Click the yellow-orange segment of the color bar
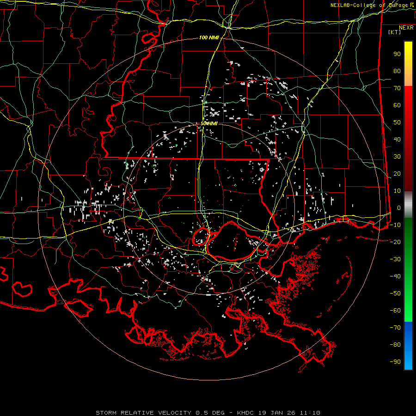Image resolution: width=416 pixels, height=416 pixels. (x=408, y=64)
